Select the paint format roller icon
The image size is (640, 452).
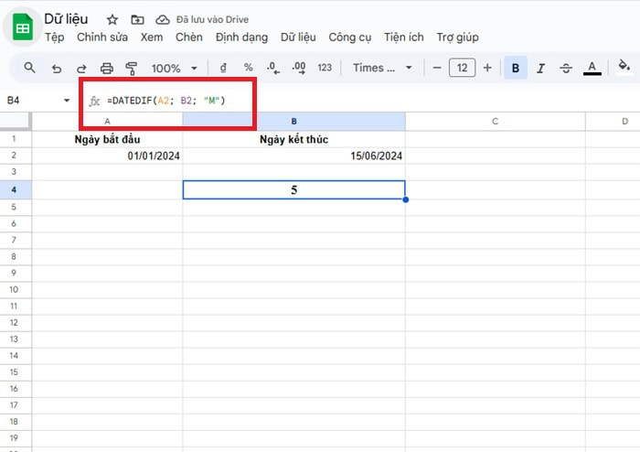click(x=131, y=68)
